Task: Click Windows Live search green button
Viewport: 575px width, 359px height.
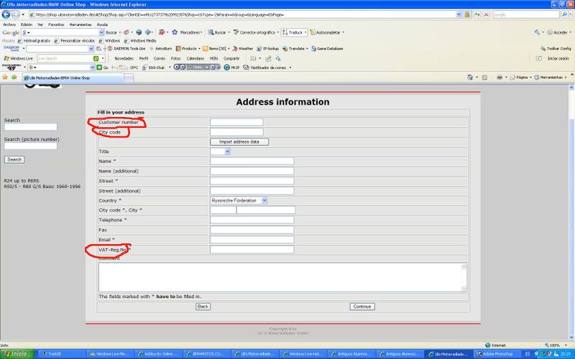Action: coord(96,58)
